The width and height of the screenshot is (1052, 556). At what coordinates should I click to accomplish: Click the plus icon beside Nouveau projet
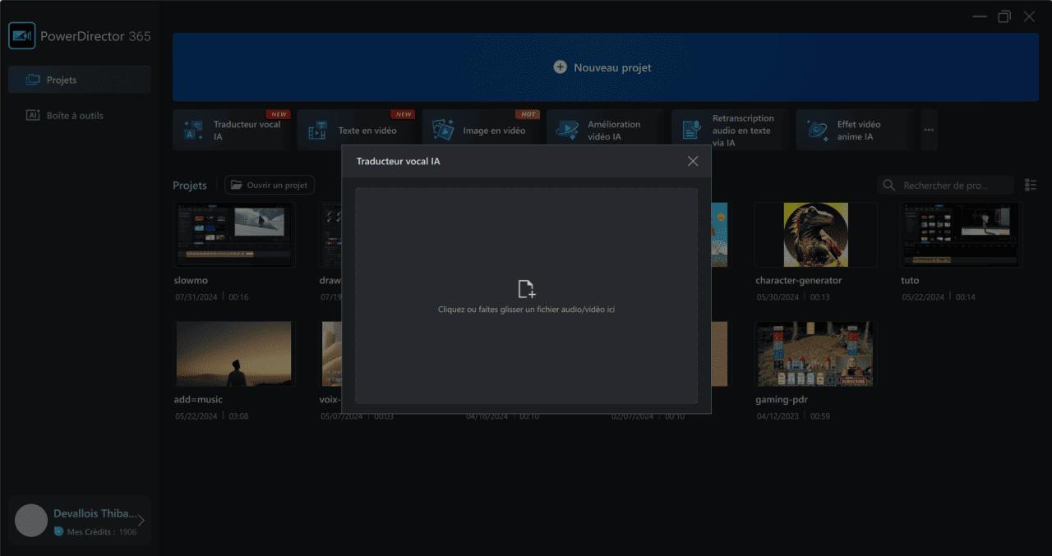click(561, 67)
